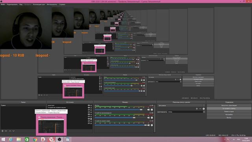The image size is (252, 142).
Task: Click the webcam feed in the preview
Action: (x=26, y=28)
